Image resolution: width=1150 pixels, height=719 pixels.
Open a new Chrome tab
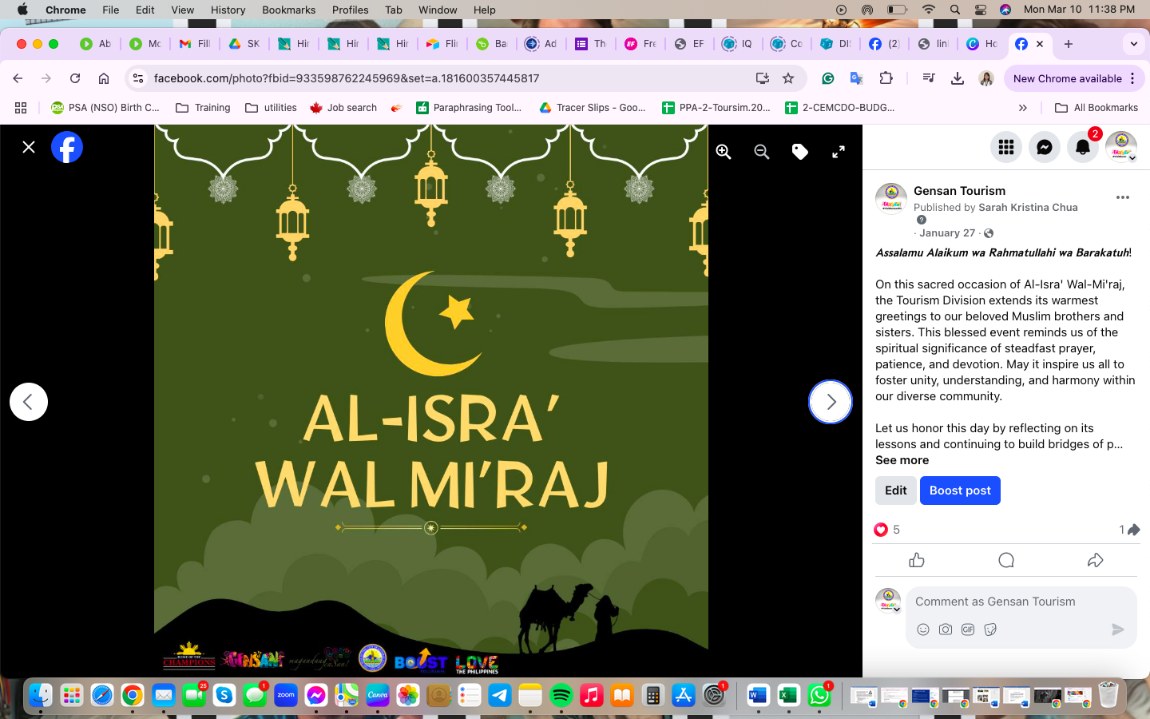pos(1069,44)
